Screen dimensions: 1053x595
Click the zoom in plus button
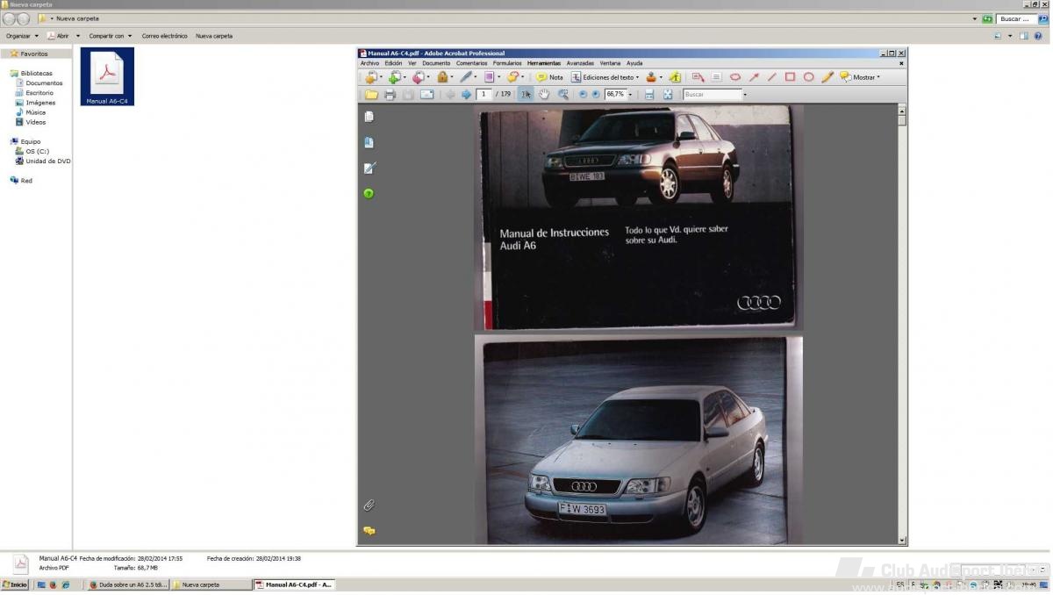click(596, 94)
